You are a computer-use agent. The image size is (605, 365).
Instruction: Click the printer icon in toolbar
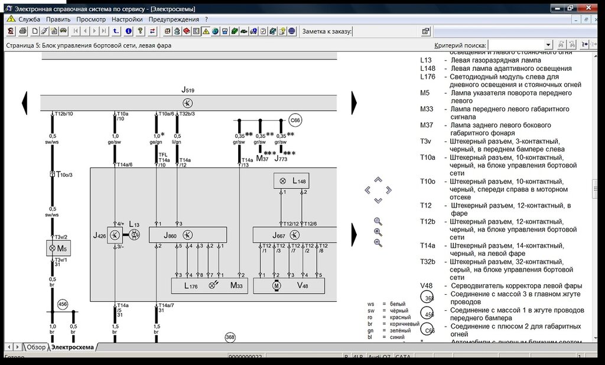pyautogui.click(x=23, y=31)
